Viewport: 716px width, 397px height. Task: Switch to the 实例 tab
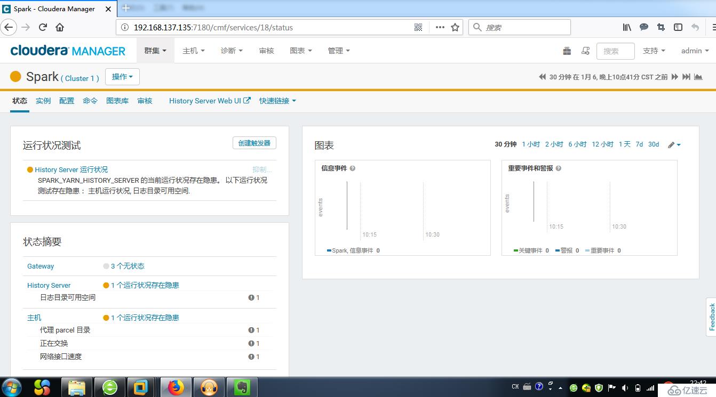(x=43, y=101)
